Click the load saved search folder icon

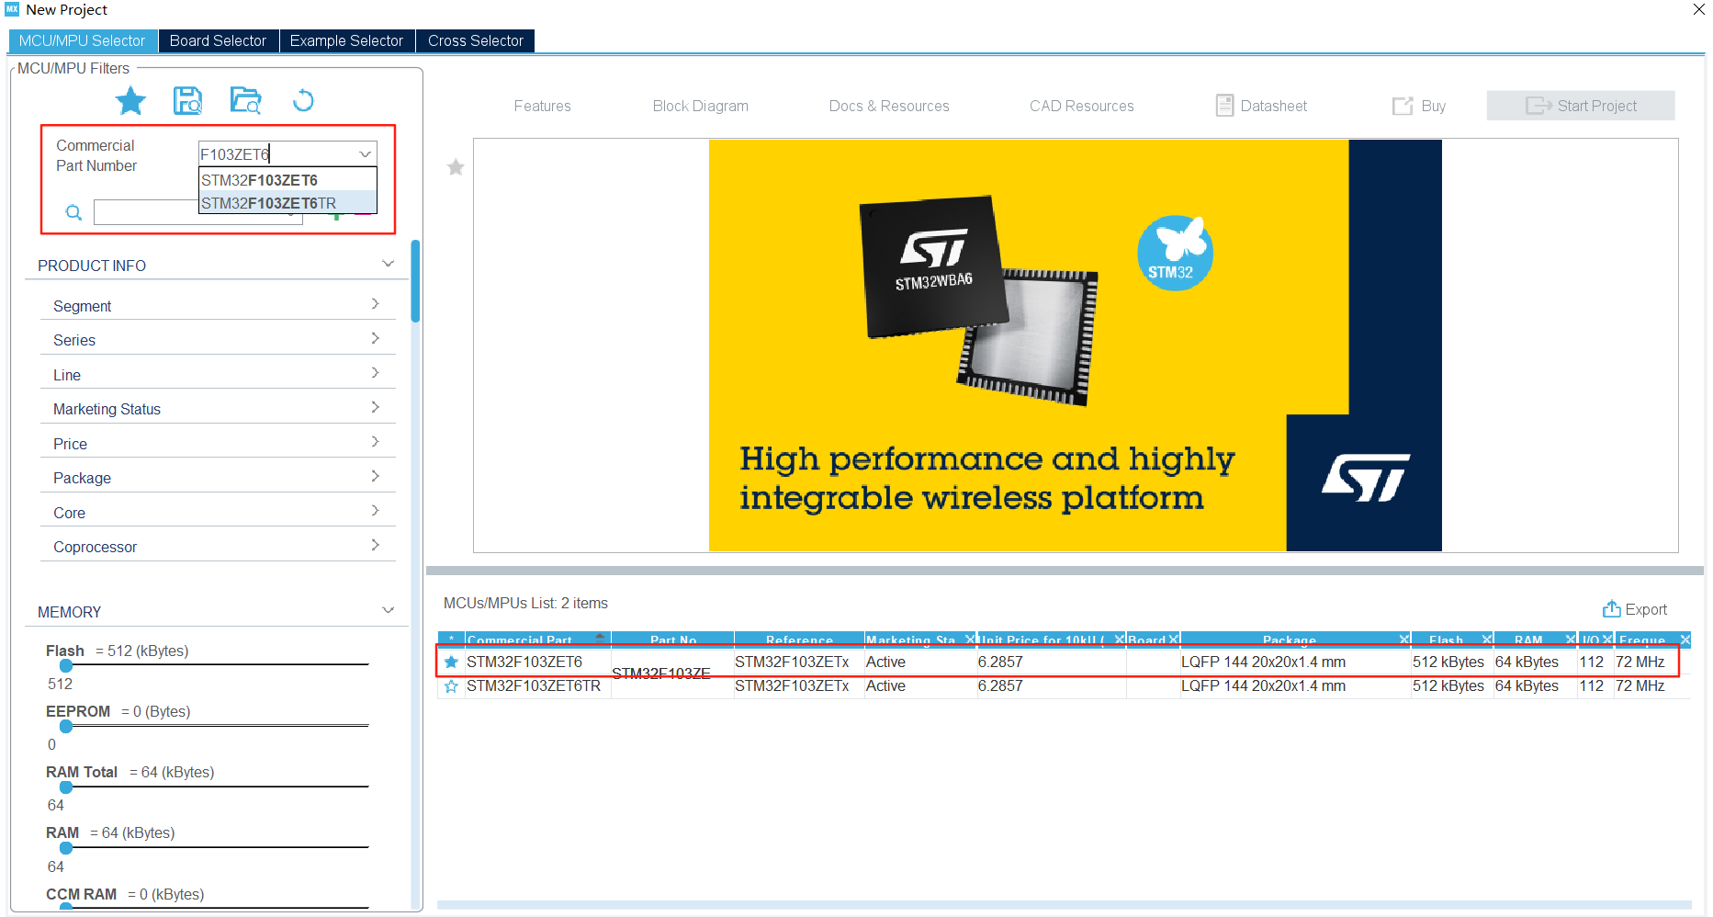(x=246, y=100)
